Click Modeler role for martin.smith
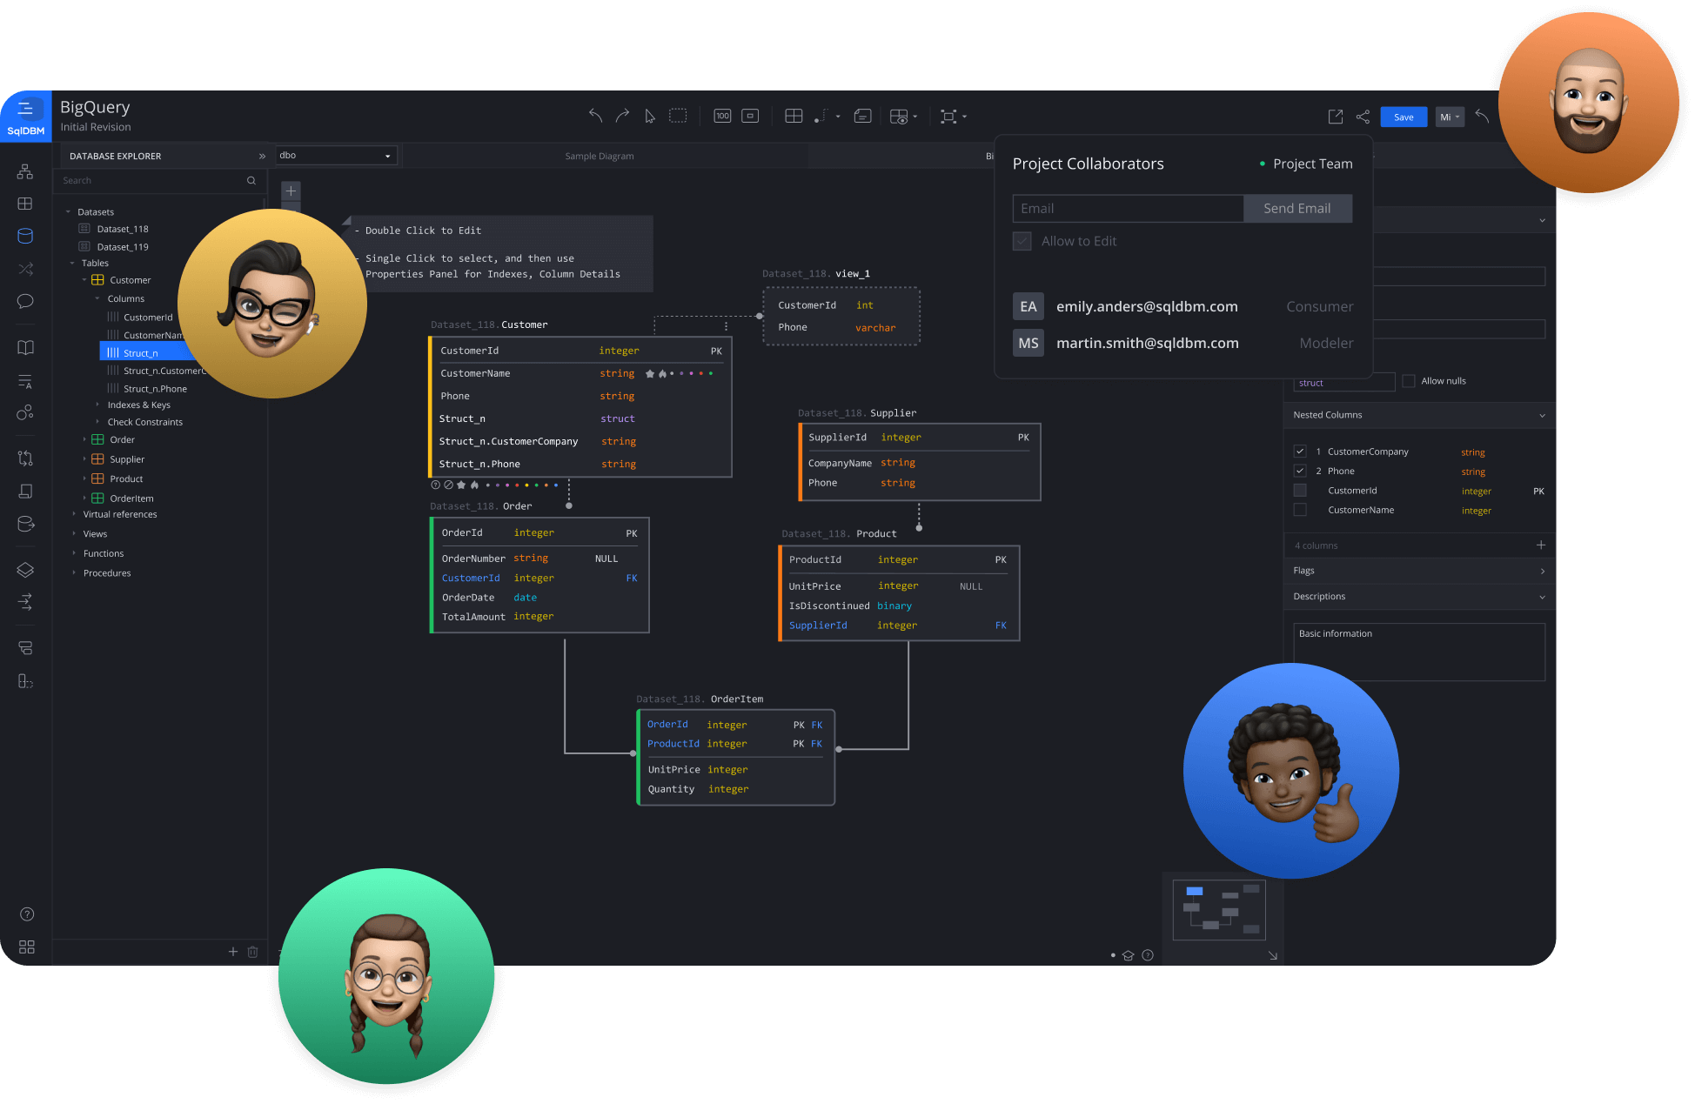Image resolution: width=1695 pixels, height=1104 pixels. pyautogui.click(x=1326, y=343)
